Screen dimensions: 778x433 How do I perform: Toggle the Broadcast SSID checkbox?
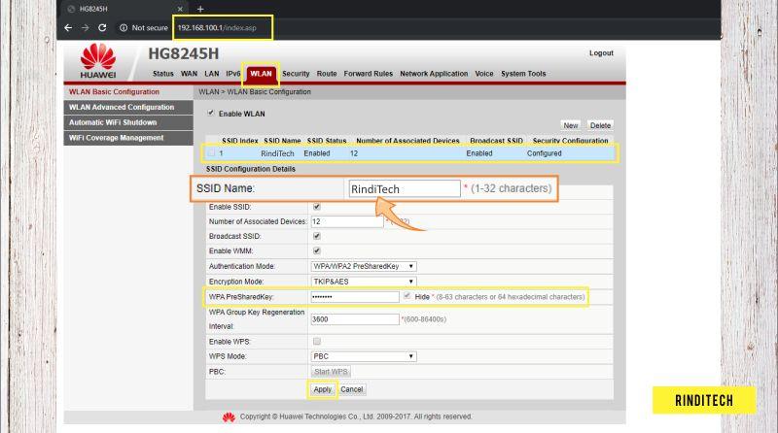click(x=317, y=236)
